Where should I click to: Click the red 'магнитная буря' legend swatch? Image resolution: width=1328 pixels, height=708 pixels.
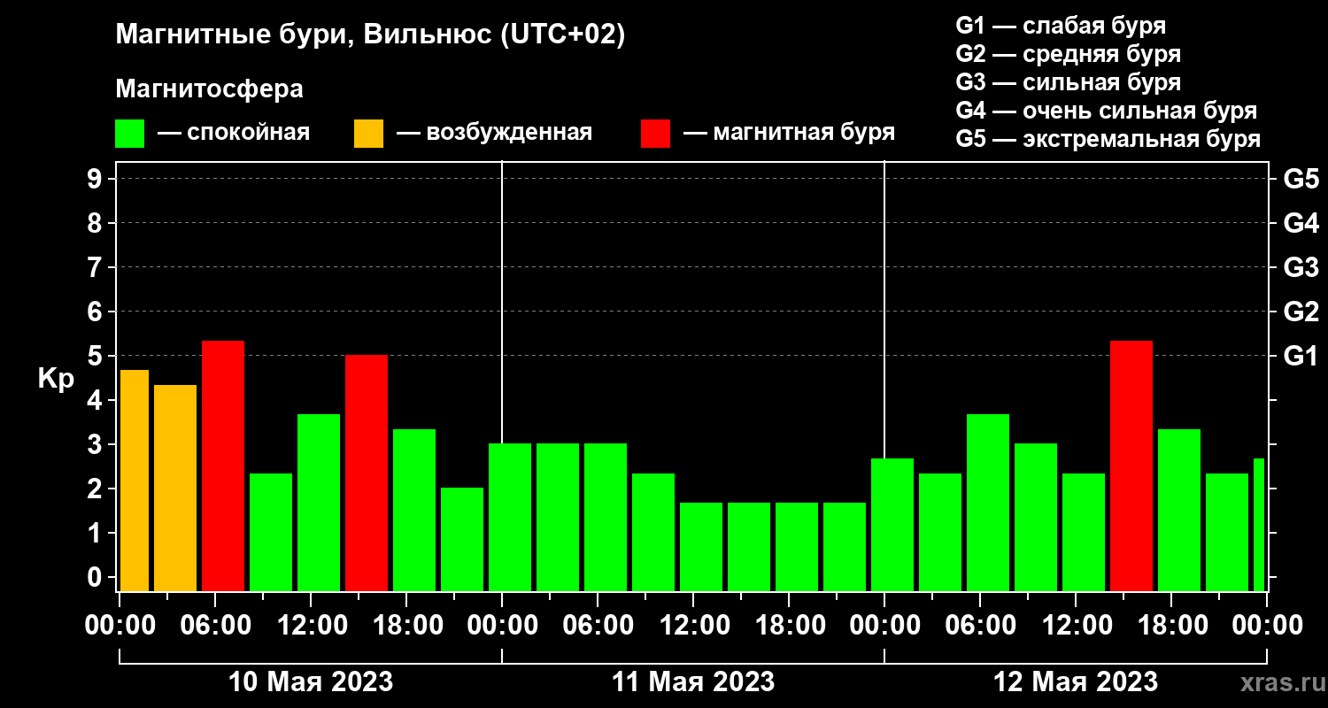click(655, 134)
